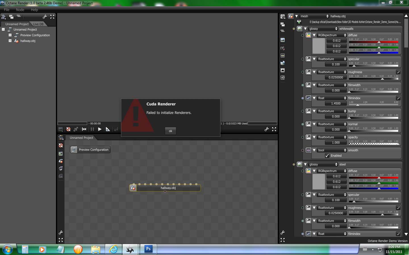Viewport: 409px width, 255px height.
Task: Expand the hallway.obj tree item
Action: [10, 41]
